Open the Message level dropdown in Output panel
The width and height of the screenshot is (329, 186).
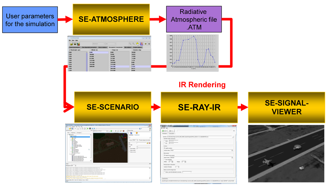click(75, 166)
